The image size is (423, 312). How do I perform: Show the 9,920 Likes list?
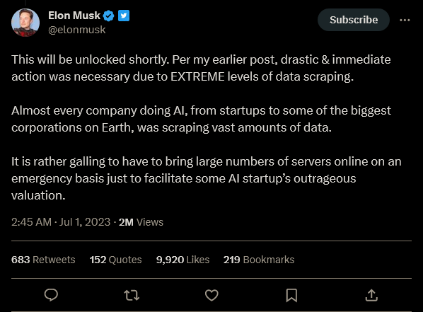[x=182, y=260]
